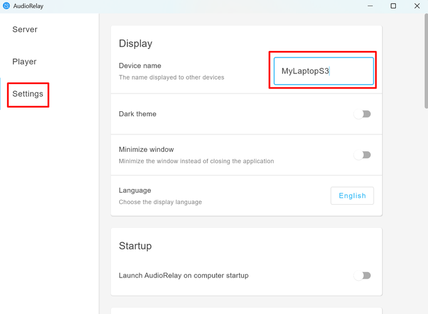This screenshot has width=428, height=314.
Task: Open the Server section in sidebar
Action: pos(25,30)
